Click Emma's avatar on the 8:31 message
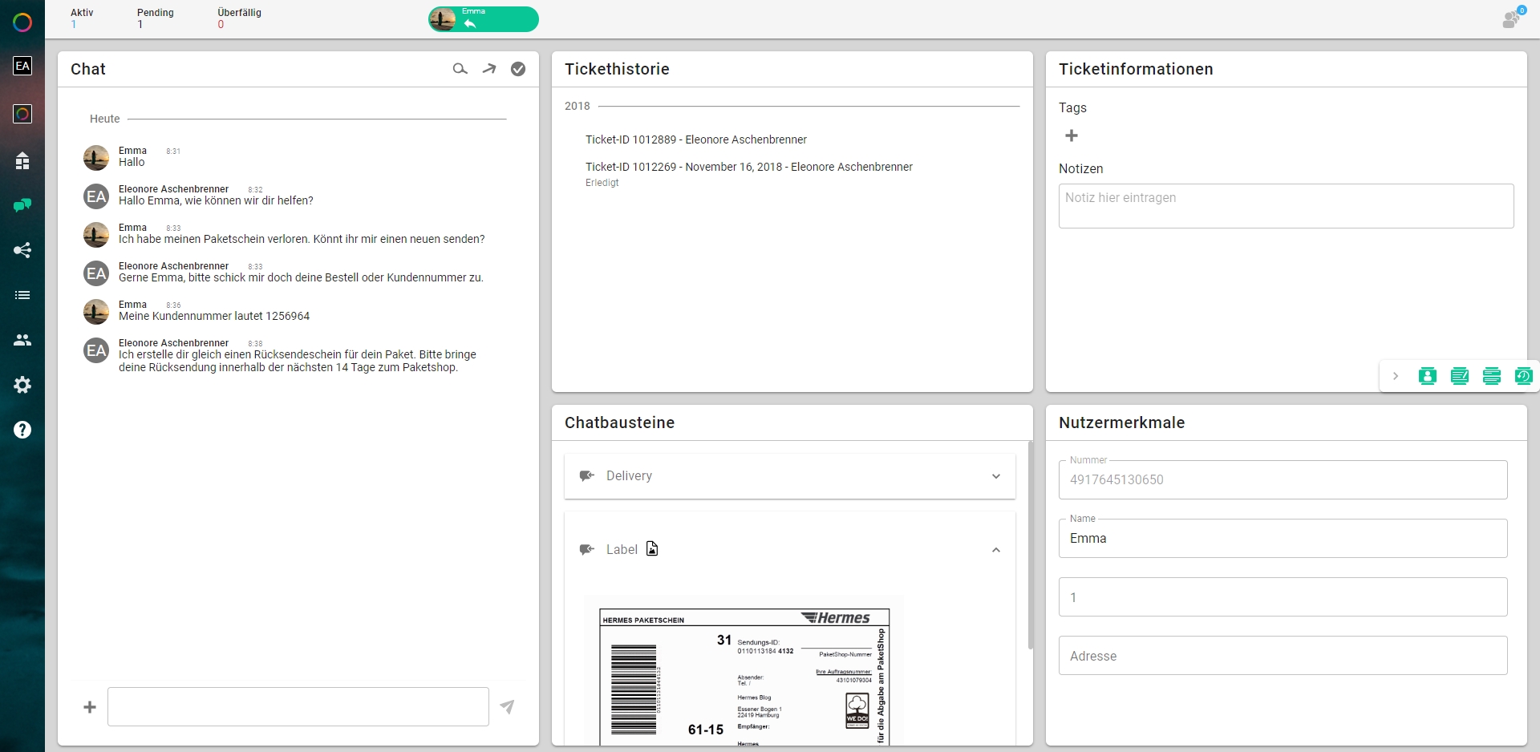Viewport: 1540px width, 752px height. (96, 158)
